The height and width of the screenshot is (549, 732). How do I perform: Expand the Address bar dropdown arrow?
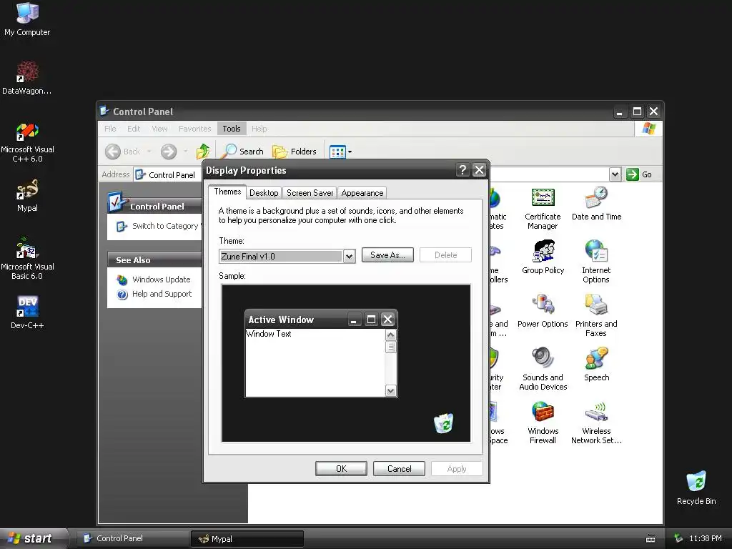pyautogui.click(x=615, y=174)
